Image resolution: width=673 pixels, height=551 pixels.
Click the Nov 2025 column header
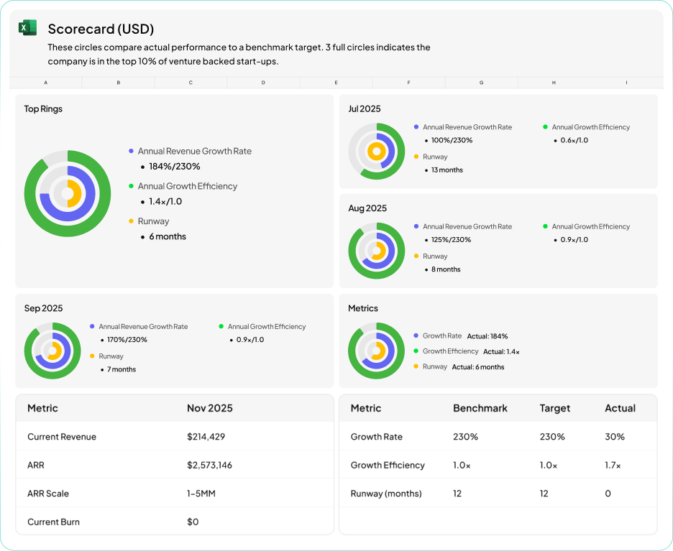(209, 408)
